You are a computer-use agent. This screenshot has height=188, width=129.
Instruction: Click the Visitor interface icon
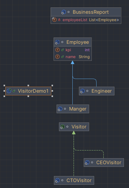pos(62,127)
